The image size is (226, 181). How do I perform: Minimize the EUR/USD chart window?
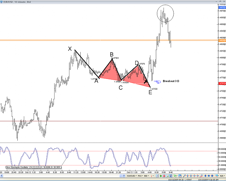click(x=217, y=1)
